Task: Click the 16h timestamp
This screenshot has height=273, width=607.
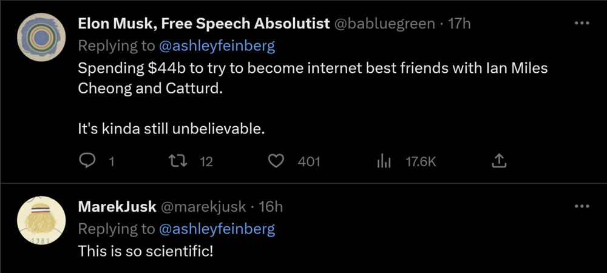Action: coord(271,207)
